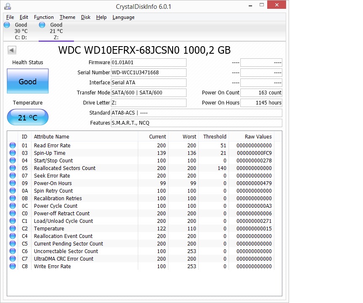Viewport: 363px width, 303px height.
Task: Click the Interface field
Action: tap(149, 83)
